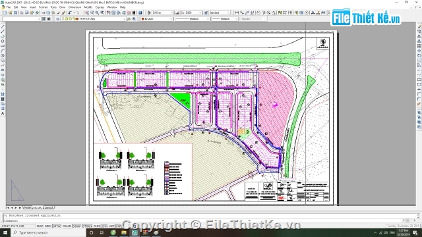Toggle OSNAP in status bar

(x=76, y=226)
